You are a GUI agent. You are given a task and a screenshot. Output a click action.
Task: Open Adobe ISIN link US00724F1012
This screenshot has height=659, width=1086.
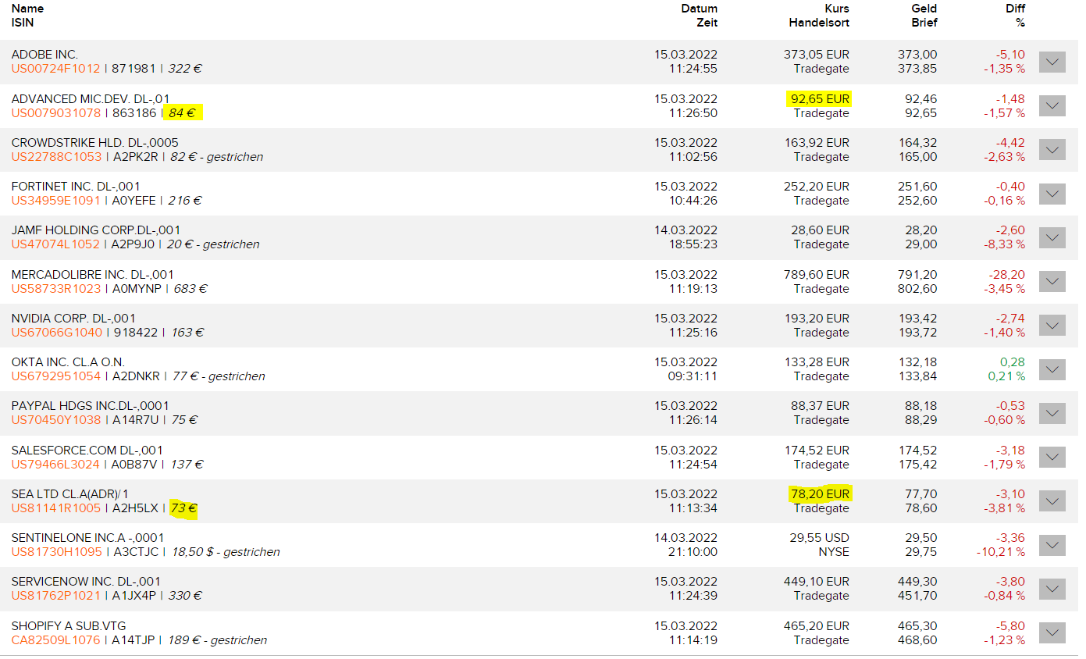[56, 69]
